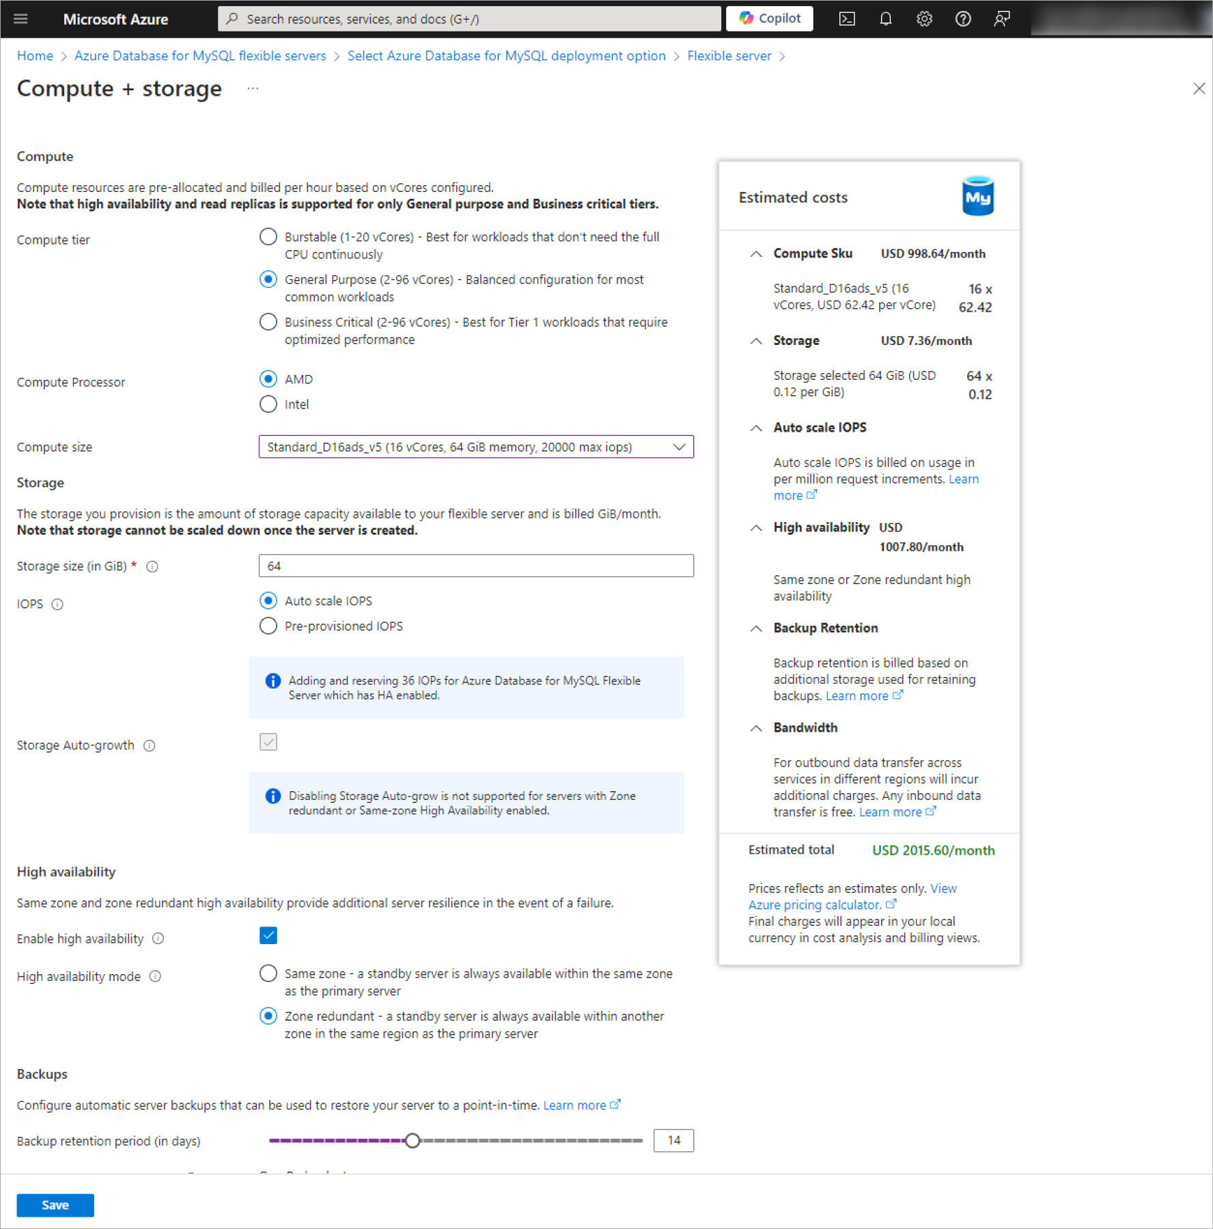Collapse the Backup Retention section
This screenshot has height=1229, width=1213.
[756, 628]
